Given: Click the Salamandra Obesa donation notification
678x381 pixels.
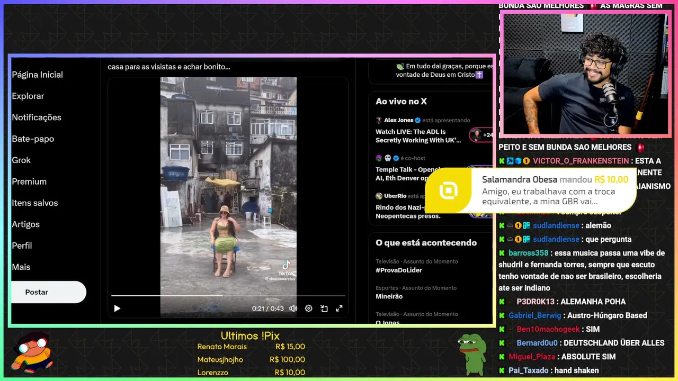Looking at the screenshot, I should [531, 190].
